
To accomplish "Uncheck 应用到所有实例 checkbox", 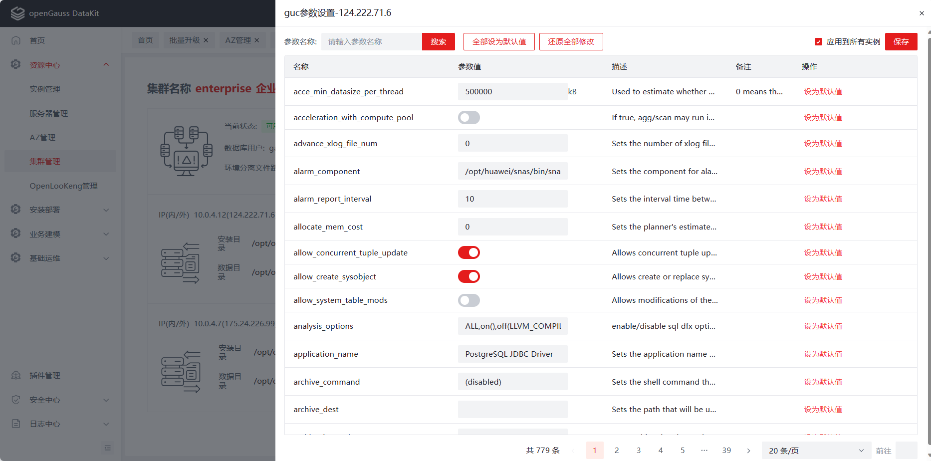I will (818, 42).
